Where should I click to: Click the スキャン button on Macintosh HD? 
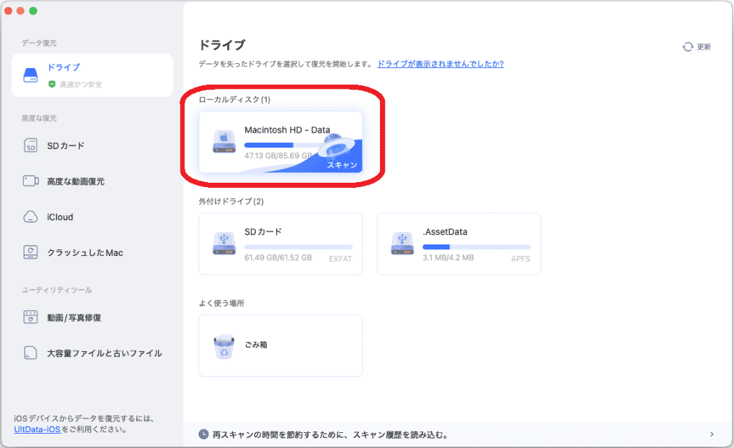tap(342, 165)
